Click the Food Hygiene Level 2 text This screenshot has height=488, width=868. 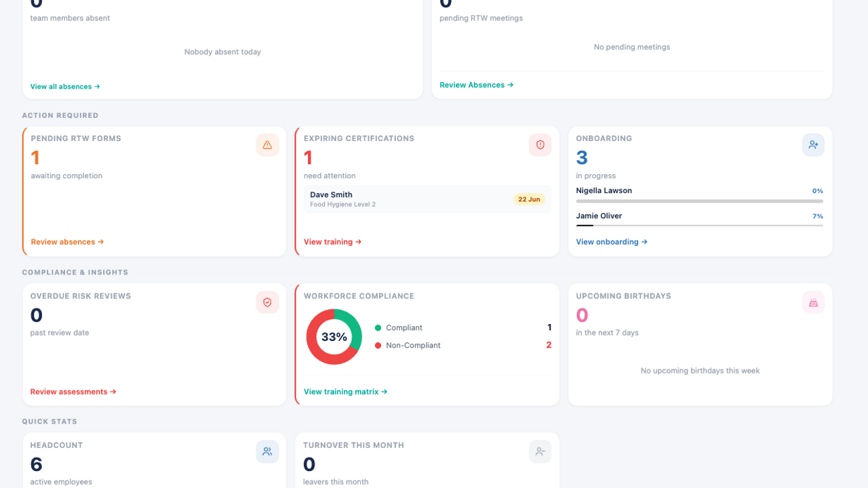point(342,205)
